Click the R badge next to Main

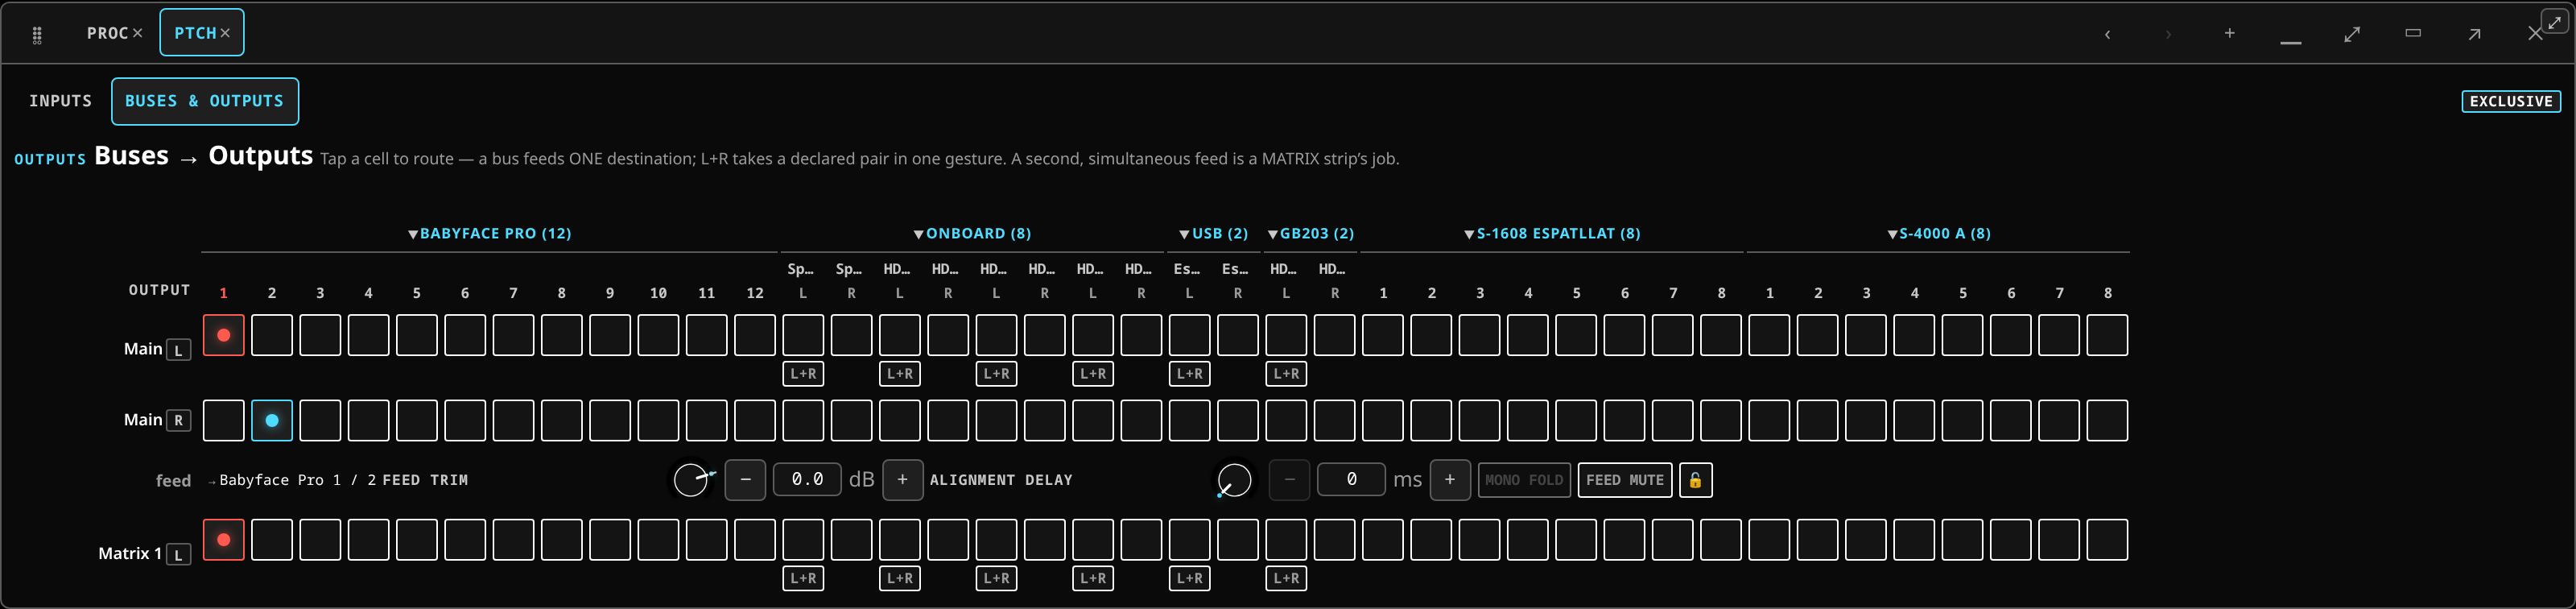pyautogui.click(x=178, y=420)
